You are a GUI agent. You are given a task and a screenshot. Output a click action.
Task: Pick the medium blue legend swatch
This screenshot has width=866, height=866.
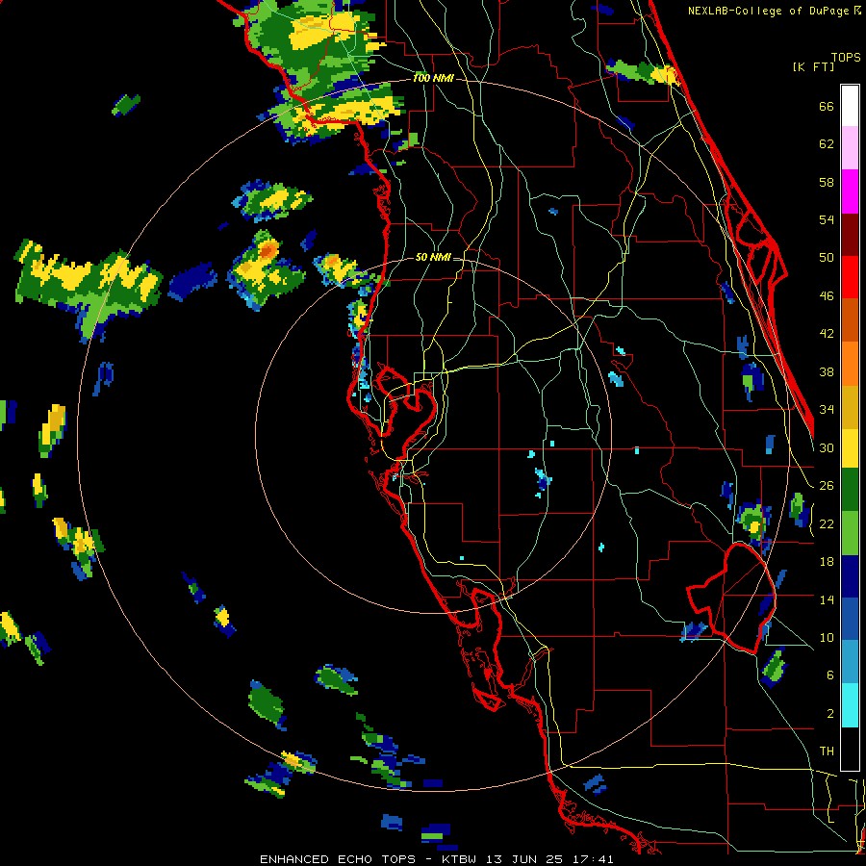point(850,619)
